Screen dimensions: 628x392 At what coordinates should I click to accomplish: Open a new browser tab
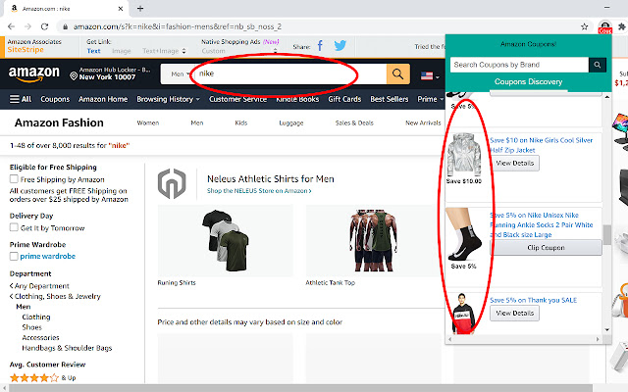[140, 9]
